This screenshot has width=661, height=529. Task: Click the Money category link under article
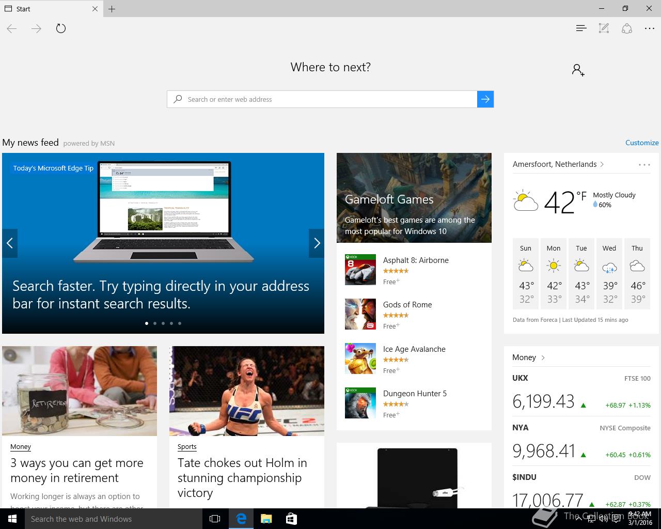click(x=21, y=446)
